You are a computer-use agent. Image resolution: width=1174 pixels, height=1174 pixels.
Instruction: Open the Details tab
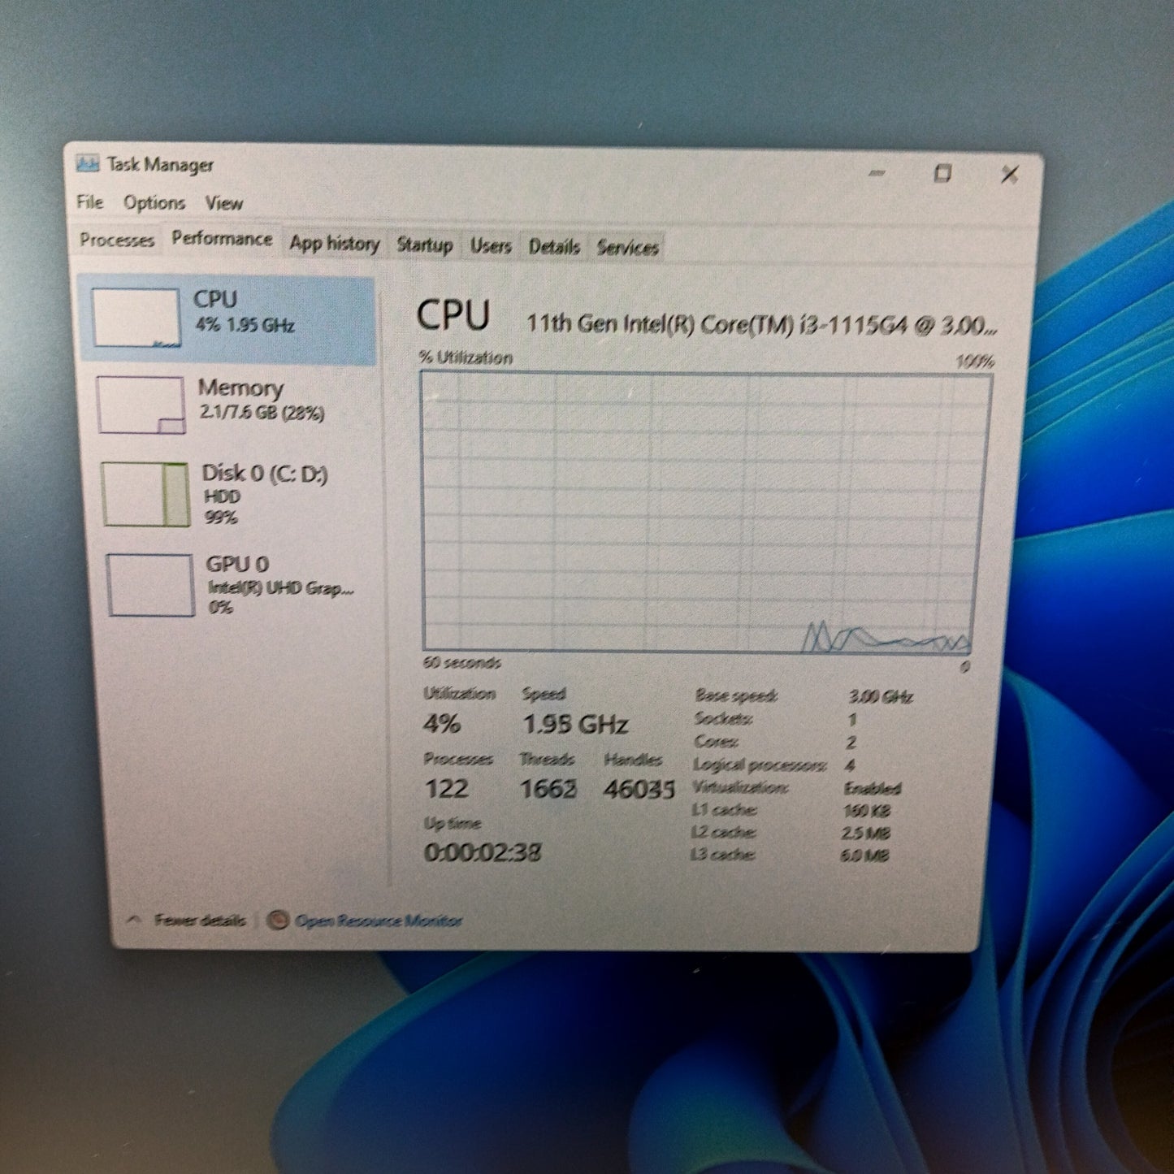click(554, 246)
